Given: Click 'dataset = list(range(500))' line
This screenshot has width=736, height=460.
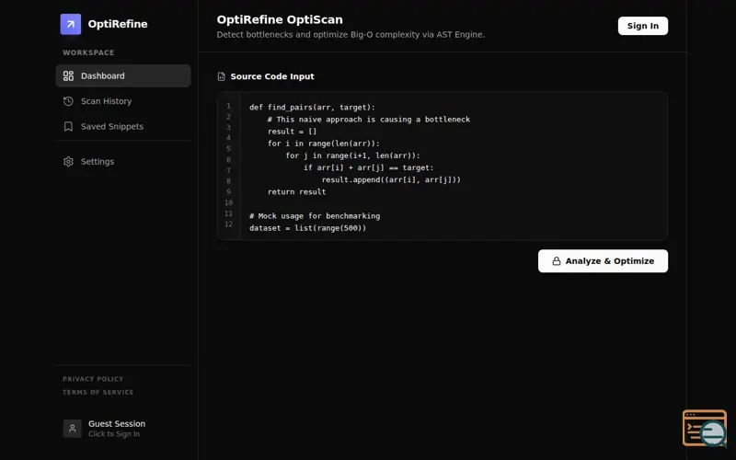Looking at the screenshot, I should tap(307, 228).
